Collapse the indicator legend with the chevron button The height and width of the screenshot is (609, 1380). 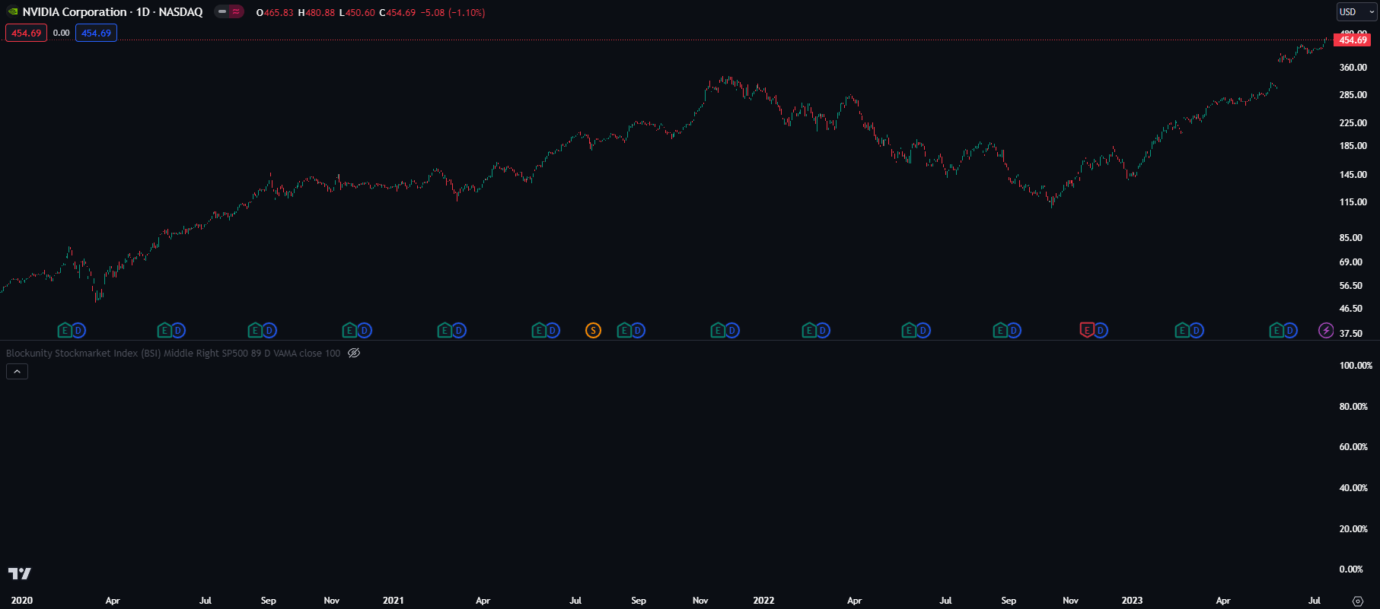(17, 371)
